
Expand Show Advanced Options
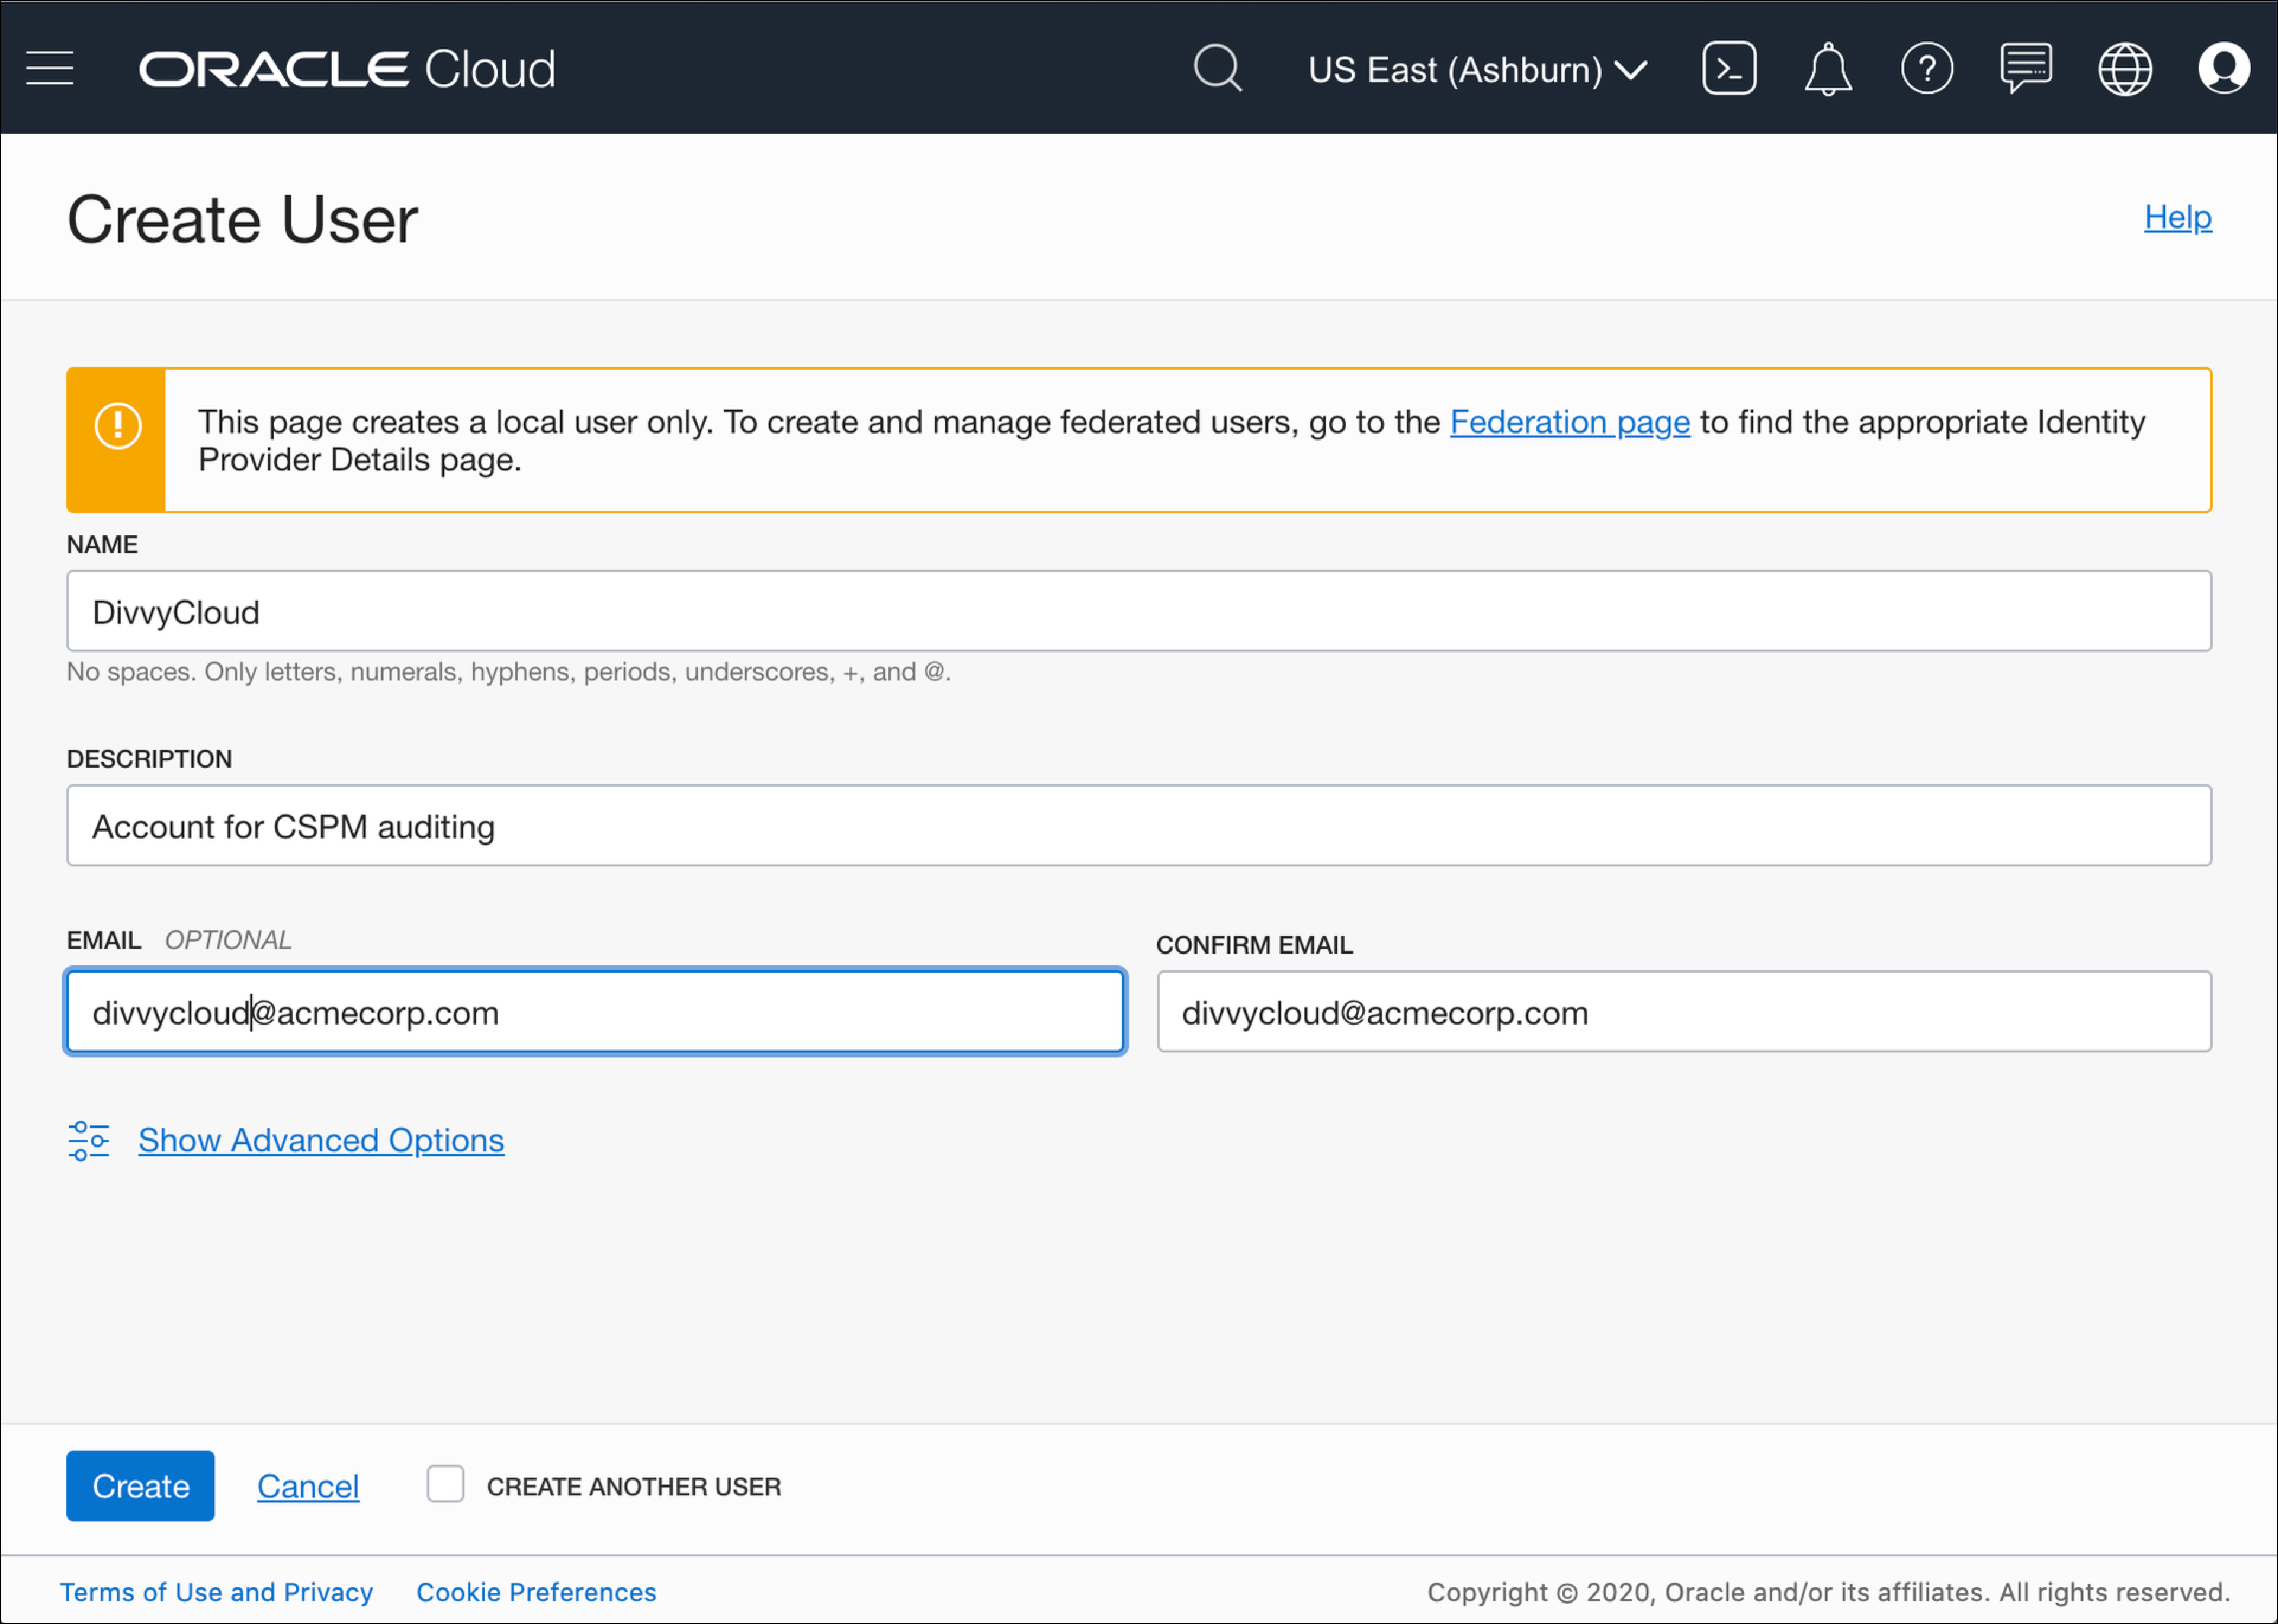[321, 1140]
